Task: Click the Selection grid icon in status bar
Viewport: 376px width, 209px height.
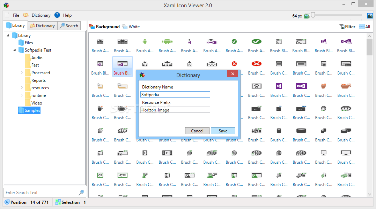Action: pyautogui.click(x=57, y=202)
